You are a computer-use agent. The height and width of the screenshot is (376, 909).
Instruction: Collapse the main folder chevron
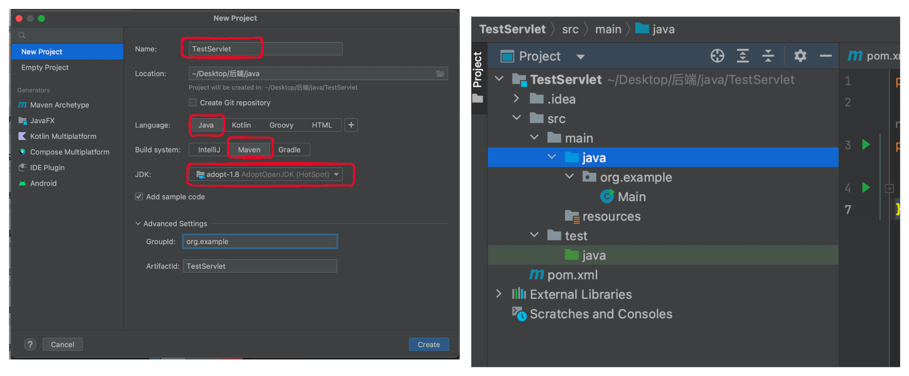534,137
